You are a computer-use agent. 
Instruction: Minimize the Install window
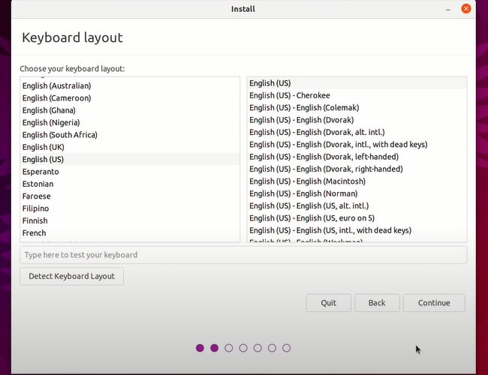448,9
